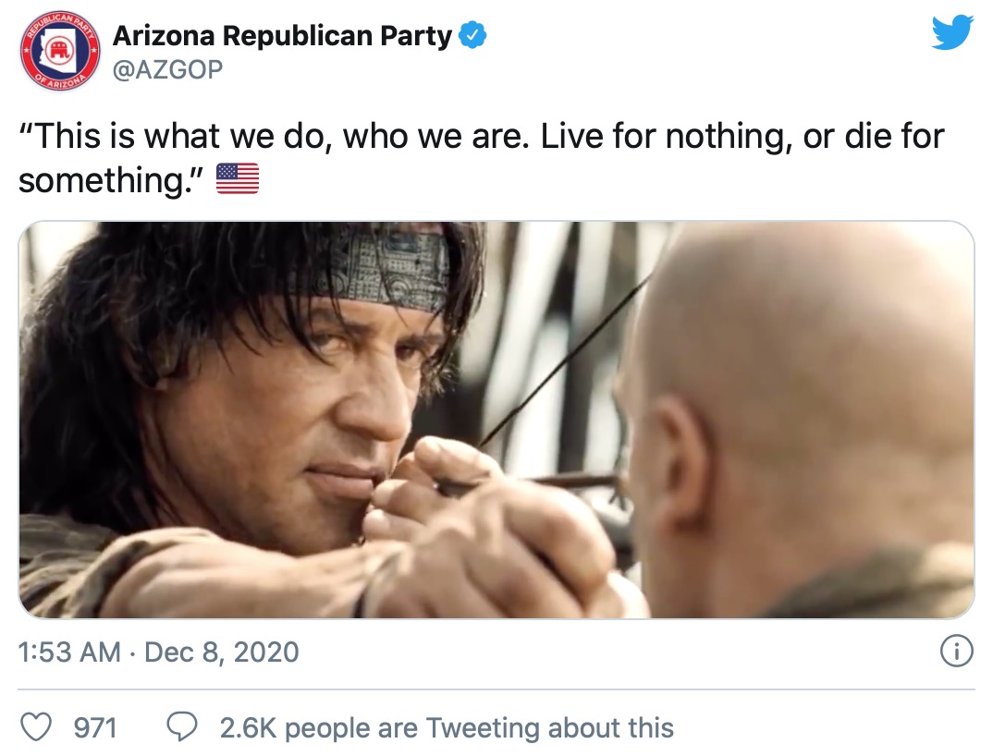
Task: Click the word "something." in the tweet
Action: click(x=111, y=178)
